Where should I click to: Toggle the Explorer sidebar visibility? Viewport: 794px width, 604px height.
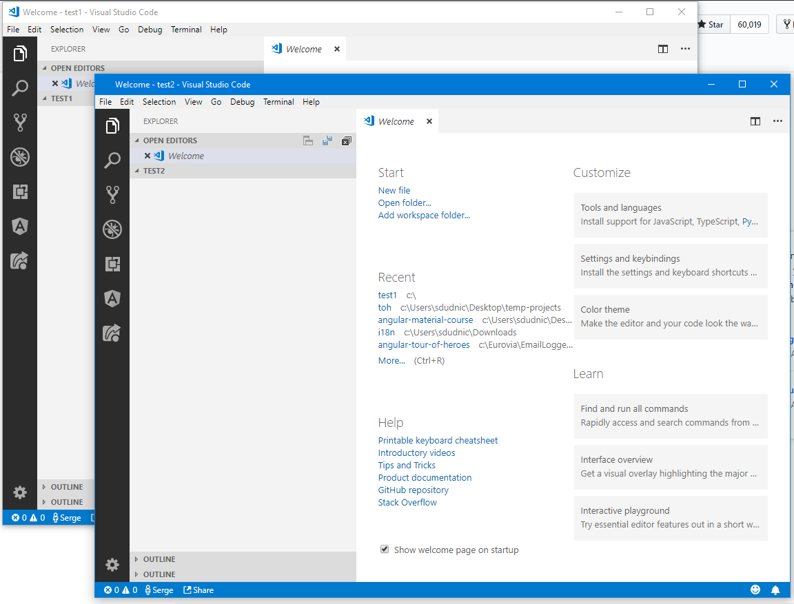pos(112,125)
